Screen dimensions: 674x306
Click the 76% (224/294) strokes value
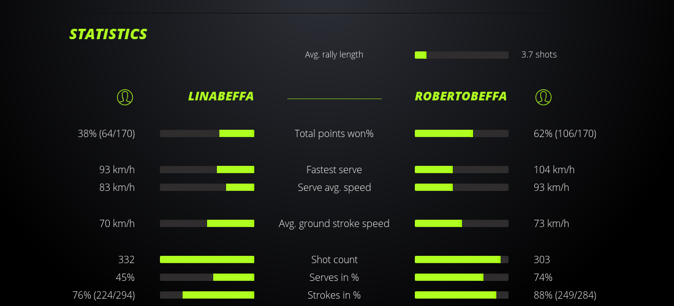click(104, 295)
